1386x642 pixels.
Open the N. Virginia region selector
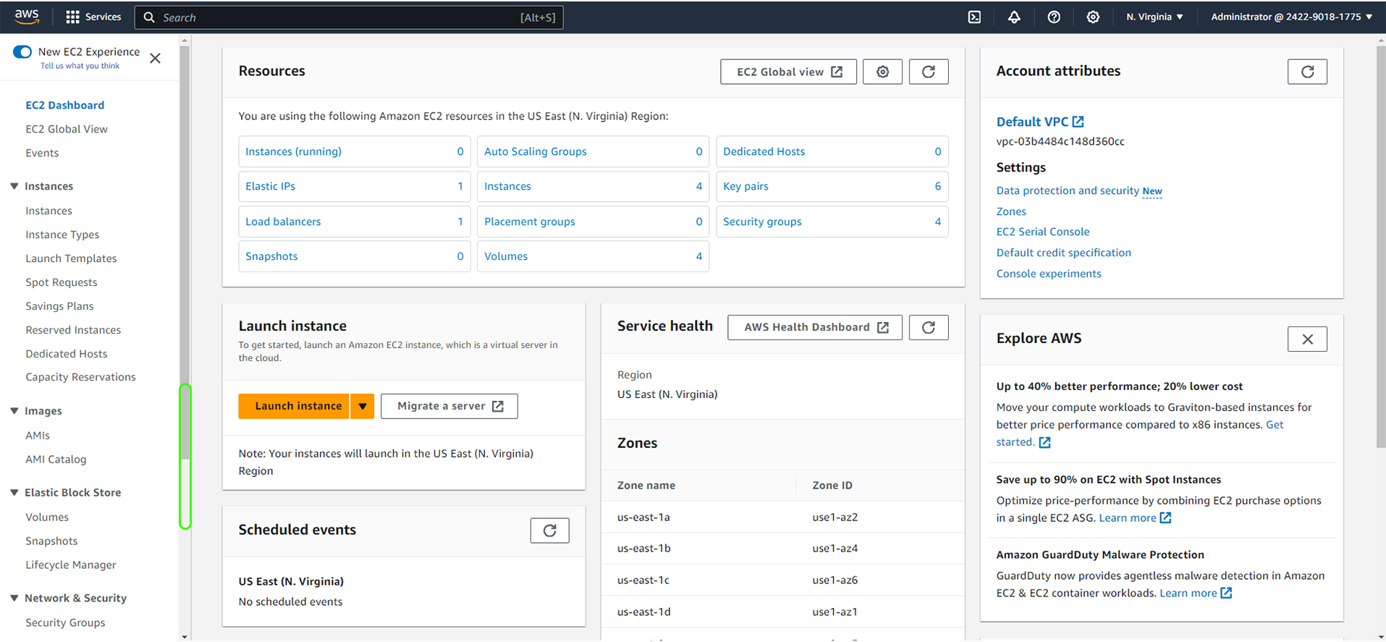(x=1154, y=17)
